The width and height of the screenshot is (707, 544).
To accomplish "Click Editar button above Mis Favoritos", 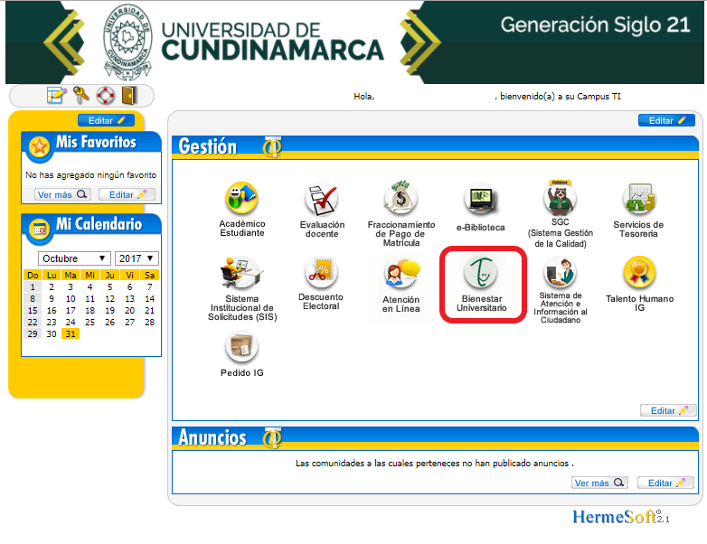I will pyautogui.click(x=106, y=120).
